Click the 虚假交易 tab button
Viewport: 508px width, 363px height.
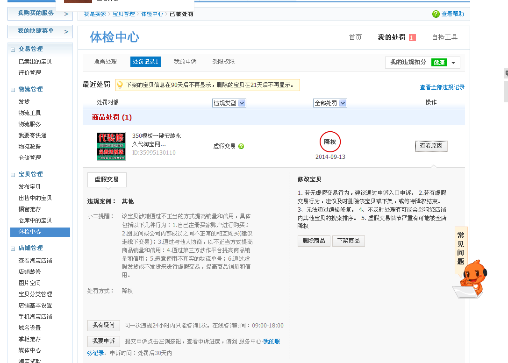click(x=107, y=179)
